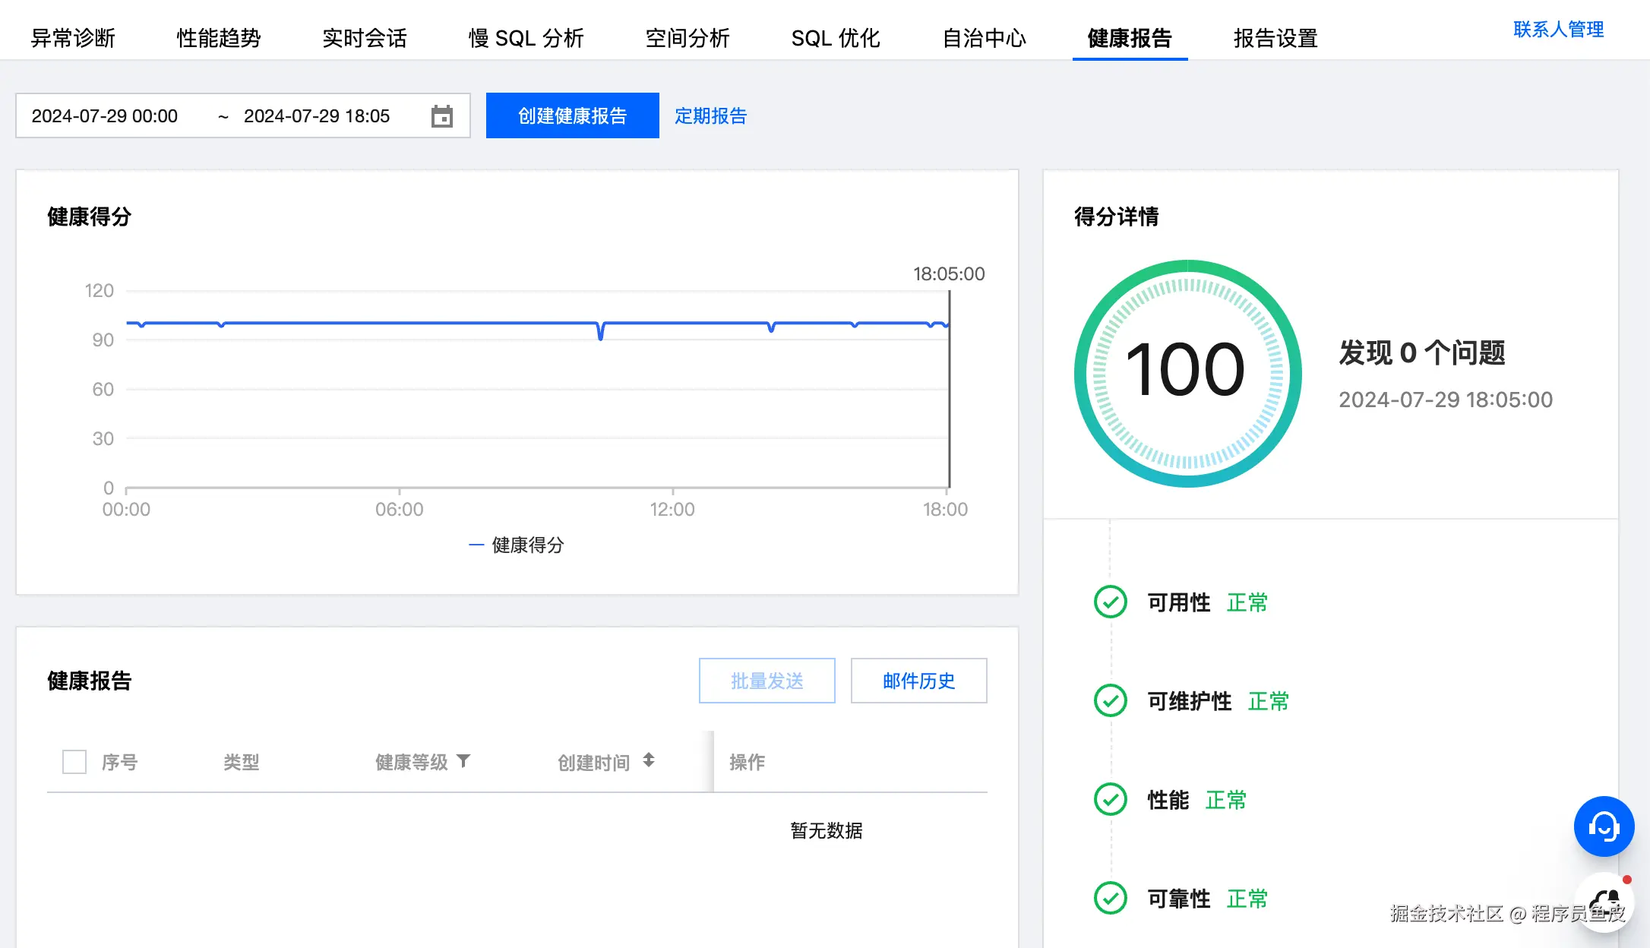This screenshot has height=948, width=1650.
Task: Open the start date 2024-07-29 00:00 picker
Action: [105, 116]
